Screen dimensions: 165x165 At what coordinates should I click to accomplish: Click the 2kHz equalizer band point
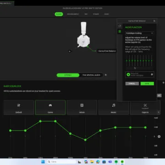click(100, 131)
